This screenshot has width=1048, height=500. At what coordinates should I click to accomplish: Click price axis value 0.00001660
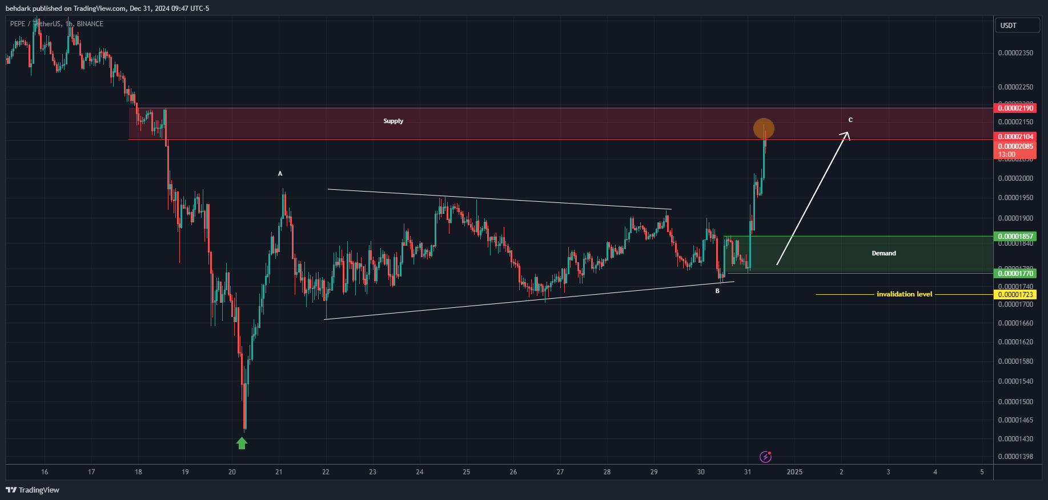[1015, 323]
